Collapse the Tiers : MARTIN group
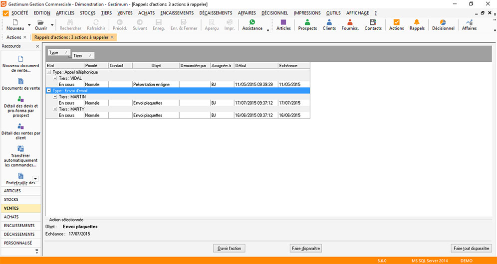Viewport: 497px width, 264px height. pos(55,97)
